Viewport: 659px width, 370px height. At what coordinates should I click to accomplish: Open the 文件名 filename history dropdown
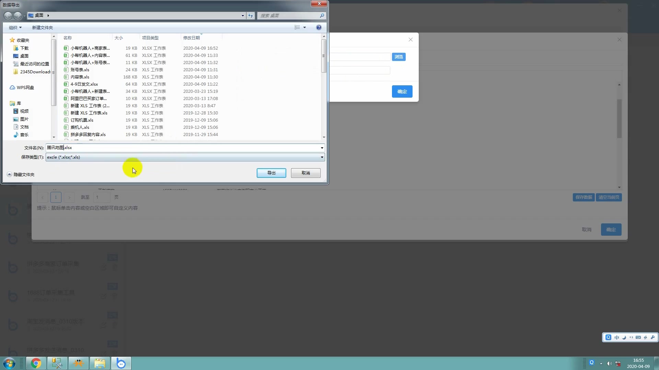(322, 148)
